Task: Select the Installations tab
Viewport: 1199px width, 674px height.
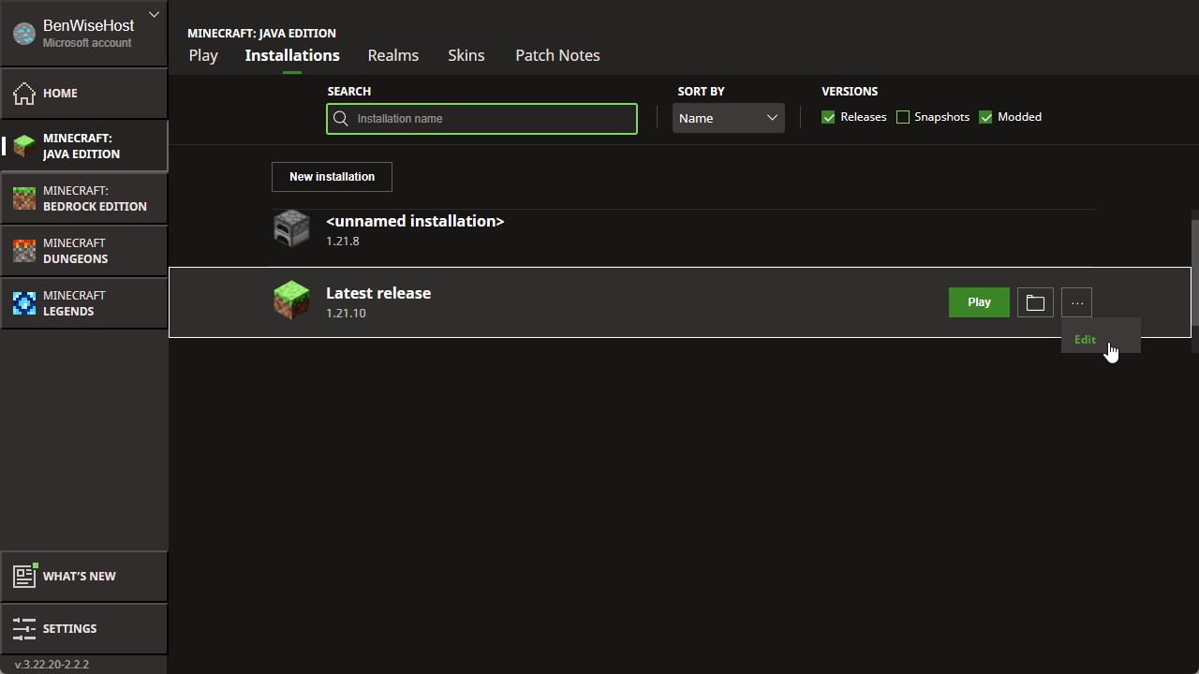Action: 292,55
